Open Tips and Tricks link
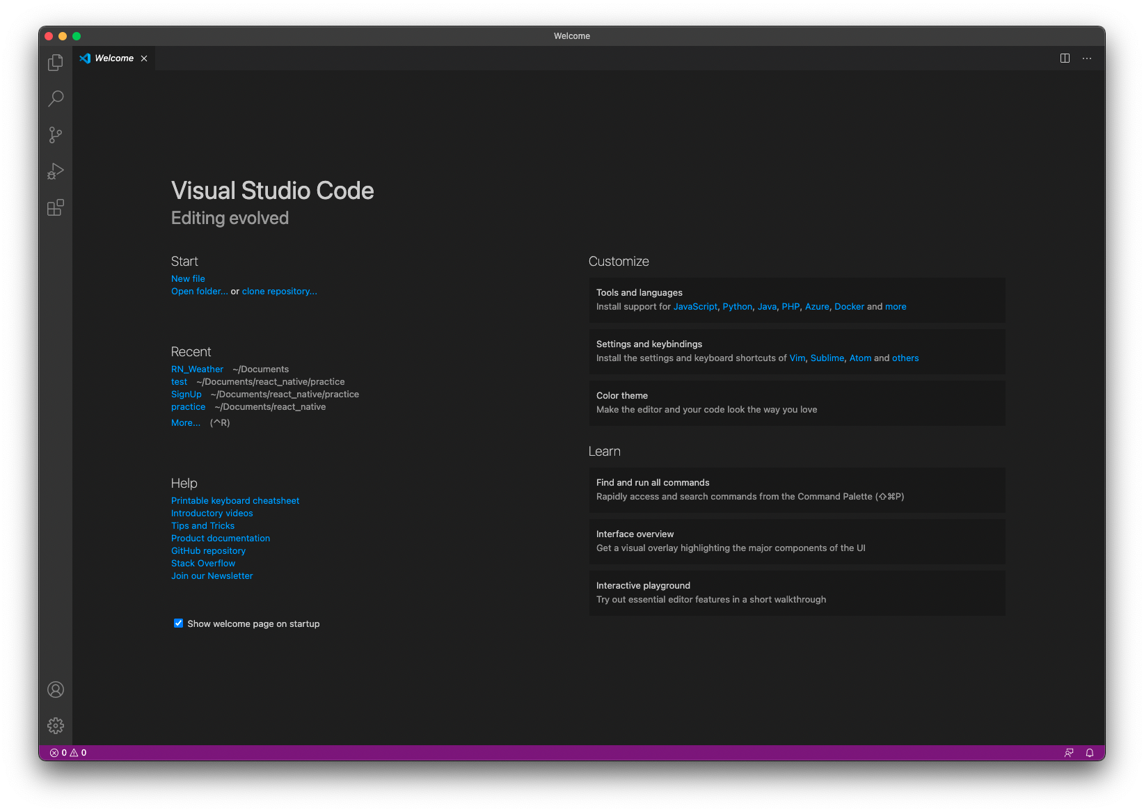 pyautogui.click(x=203, y=526)
